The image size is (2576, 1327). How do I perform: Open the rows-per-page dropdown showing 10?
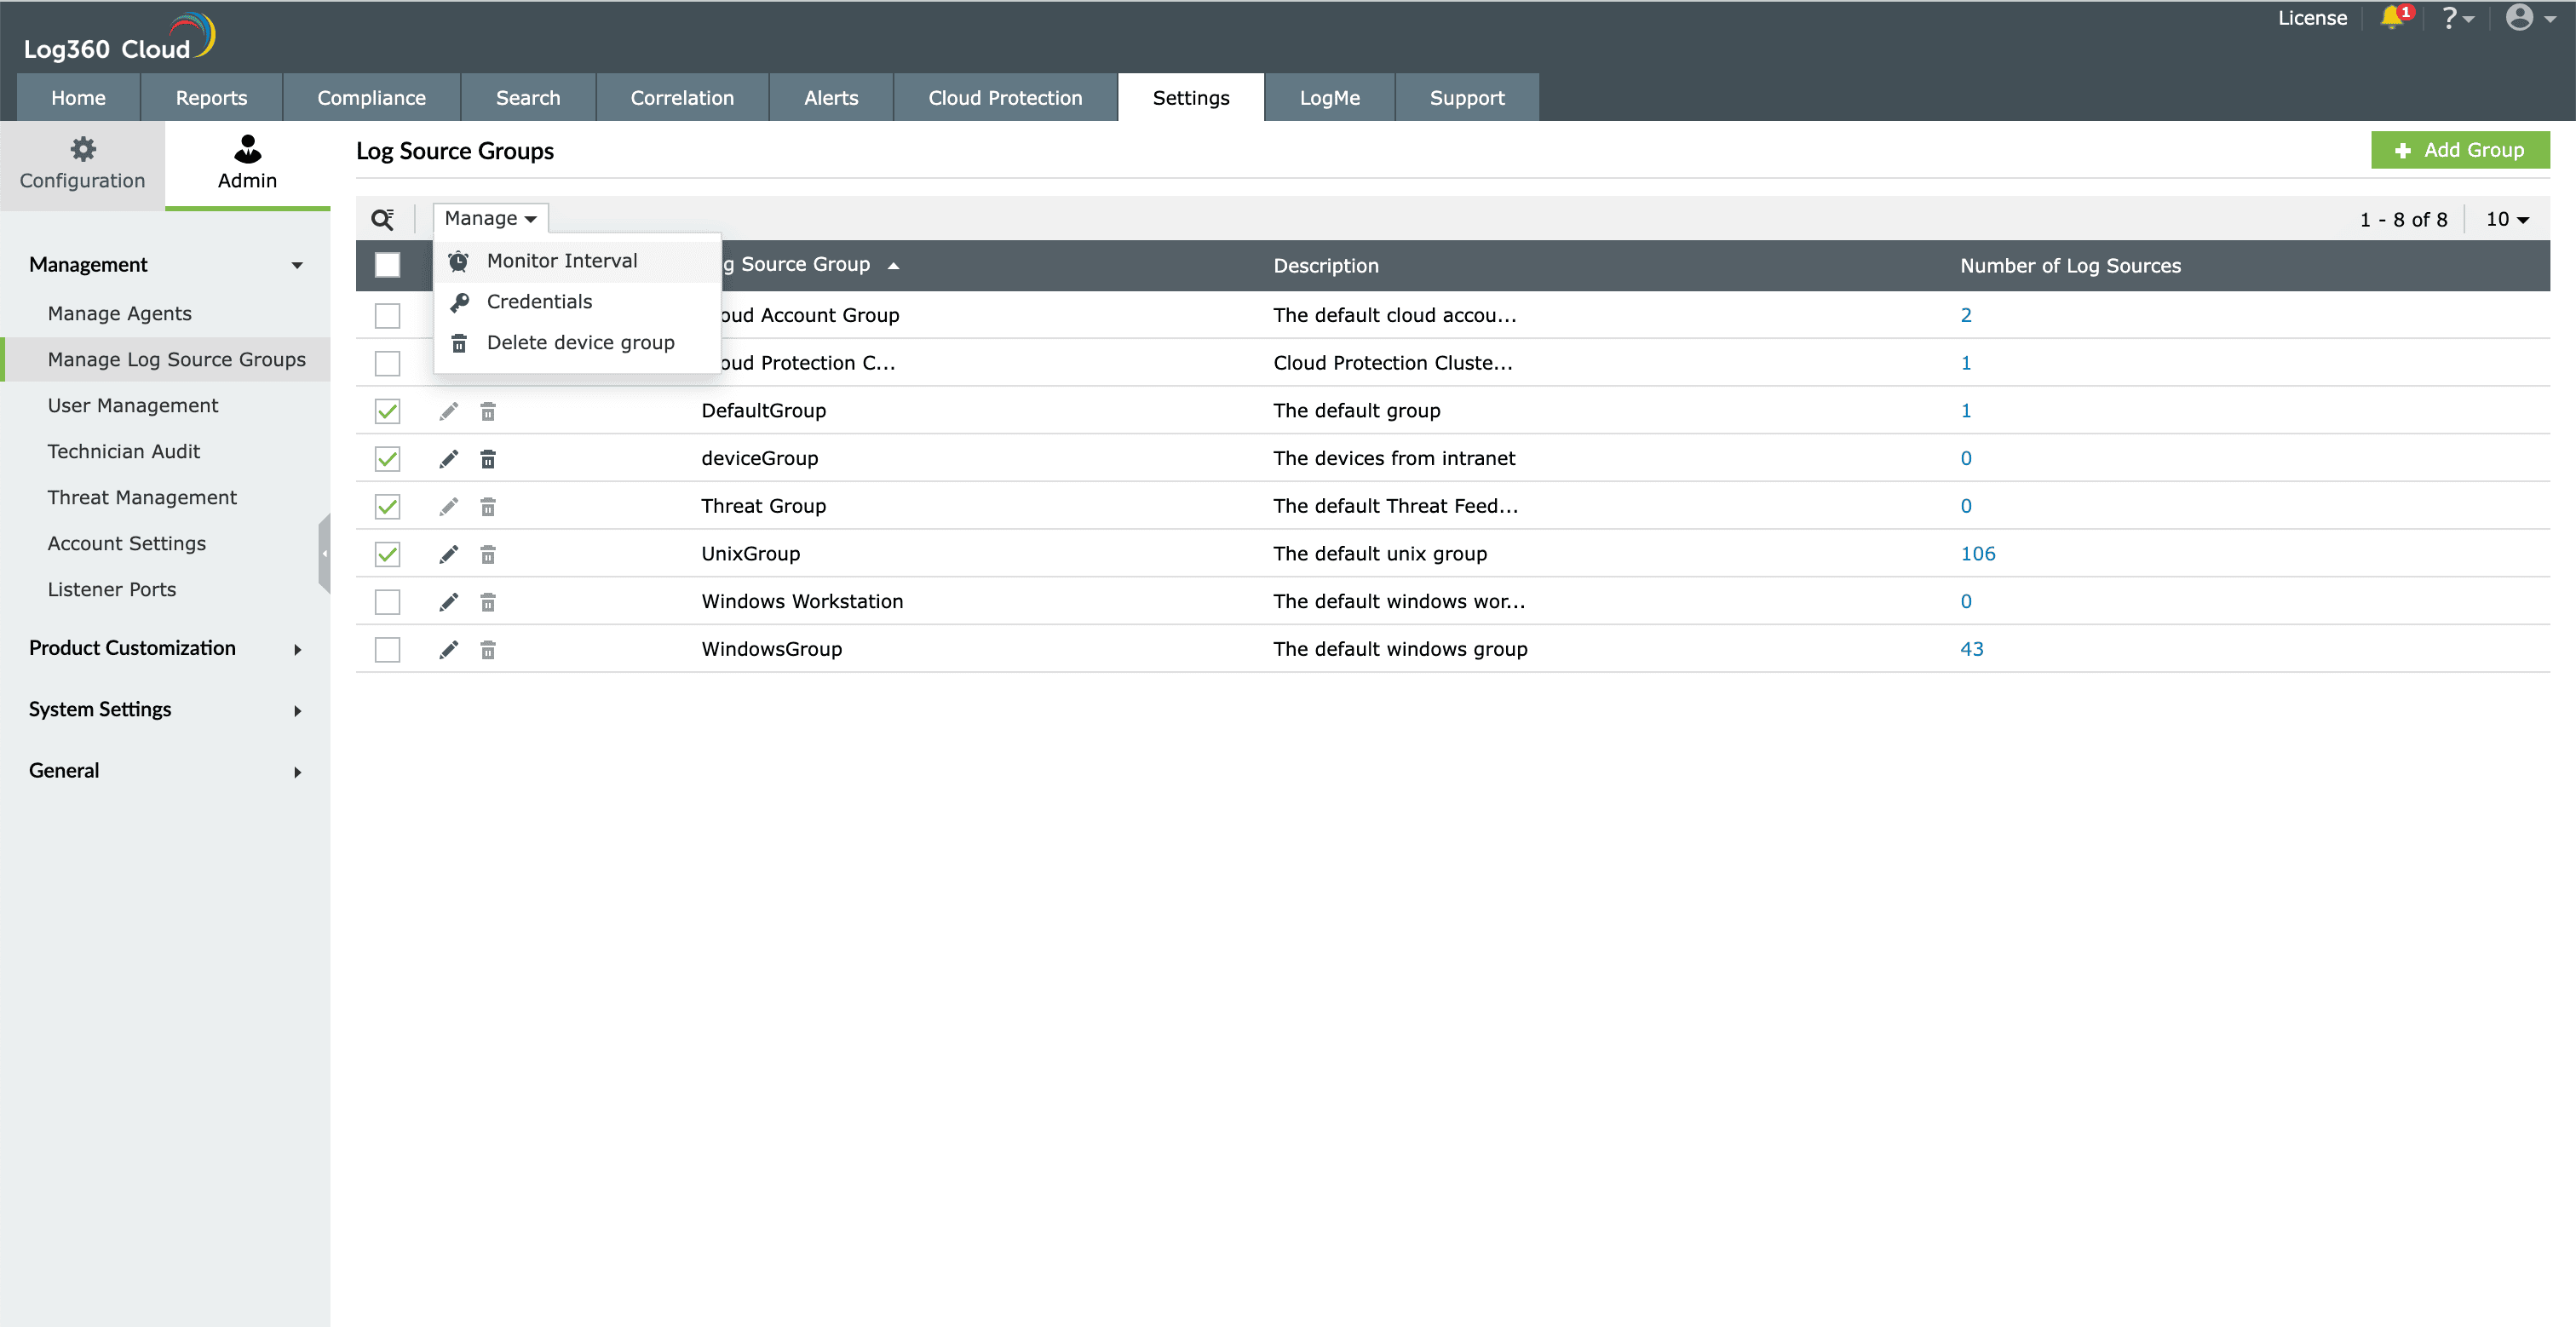point(2506,219)
